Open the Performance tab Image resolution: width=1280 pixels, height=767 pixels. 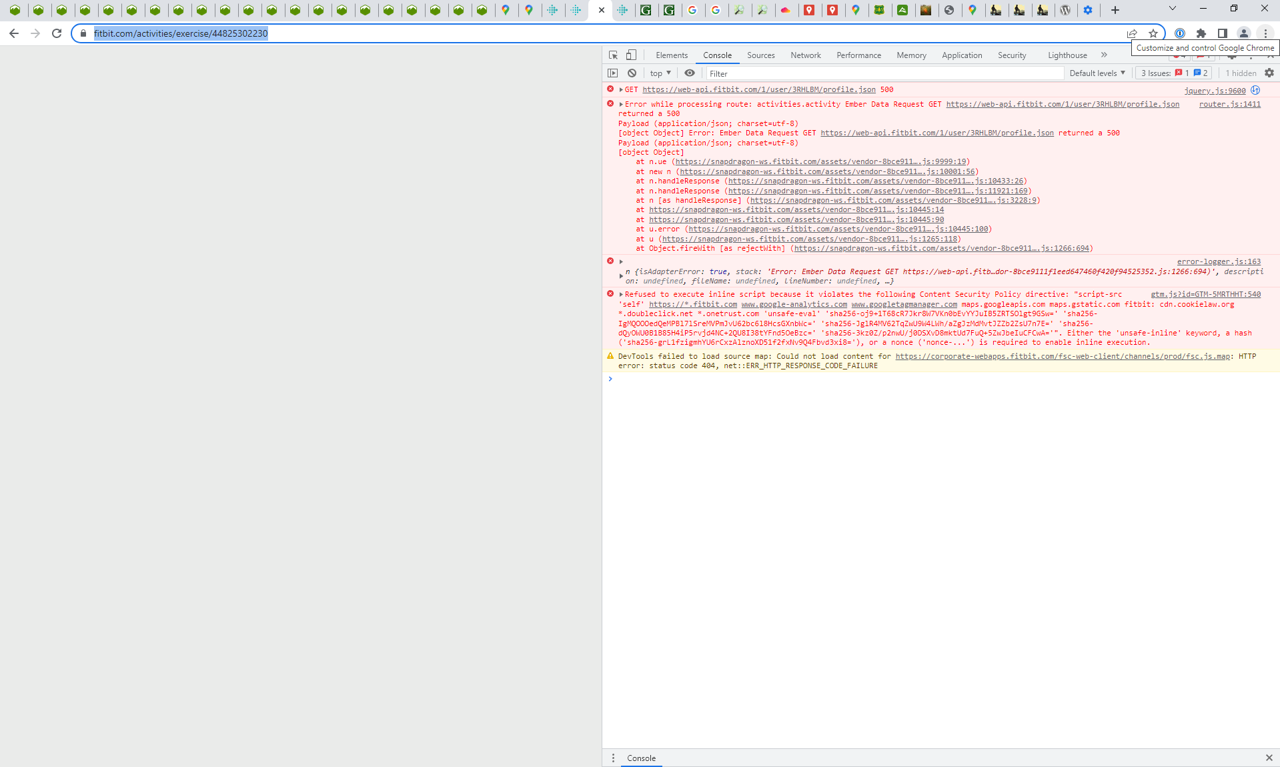click(x=859, y=55)
